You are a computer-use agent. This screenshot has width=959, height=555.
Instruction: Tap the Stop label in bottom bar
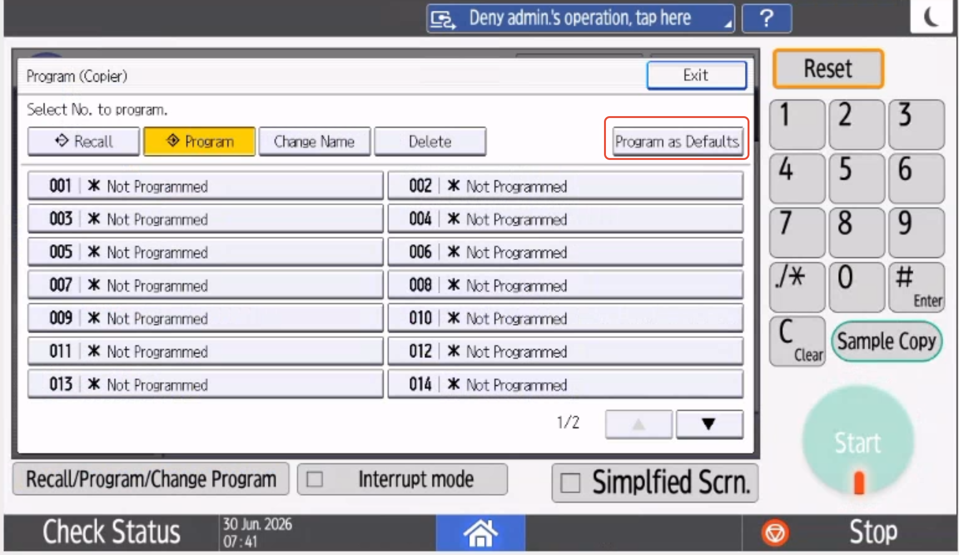873,532
